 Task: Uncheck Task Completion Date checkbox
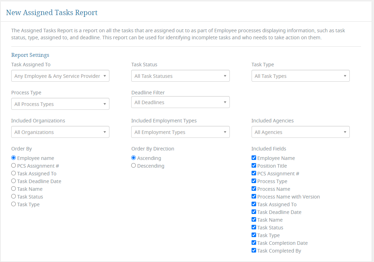(254, 243)
